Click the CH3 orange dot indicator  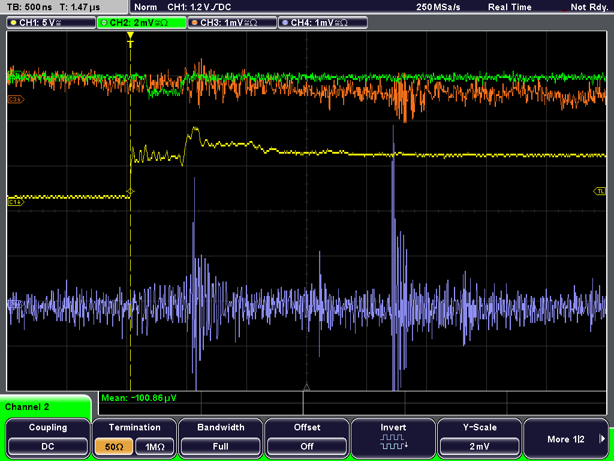tap(194, 23)
